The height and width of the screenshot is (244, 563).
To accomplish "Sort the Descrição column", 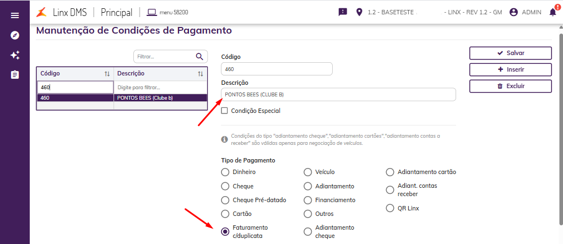I will pos(201,74).
